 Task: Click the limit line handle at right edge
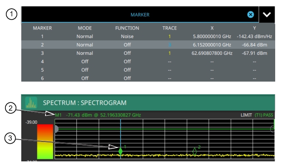point(272,129)
